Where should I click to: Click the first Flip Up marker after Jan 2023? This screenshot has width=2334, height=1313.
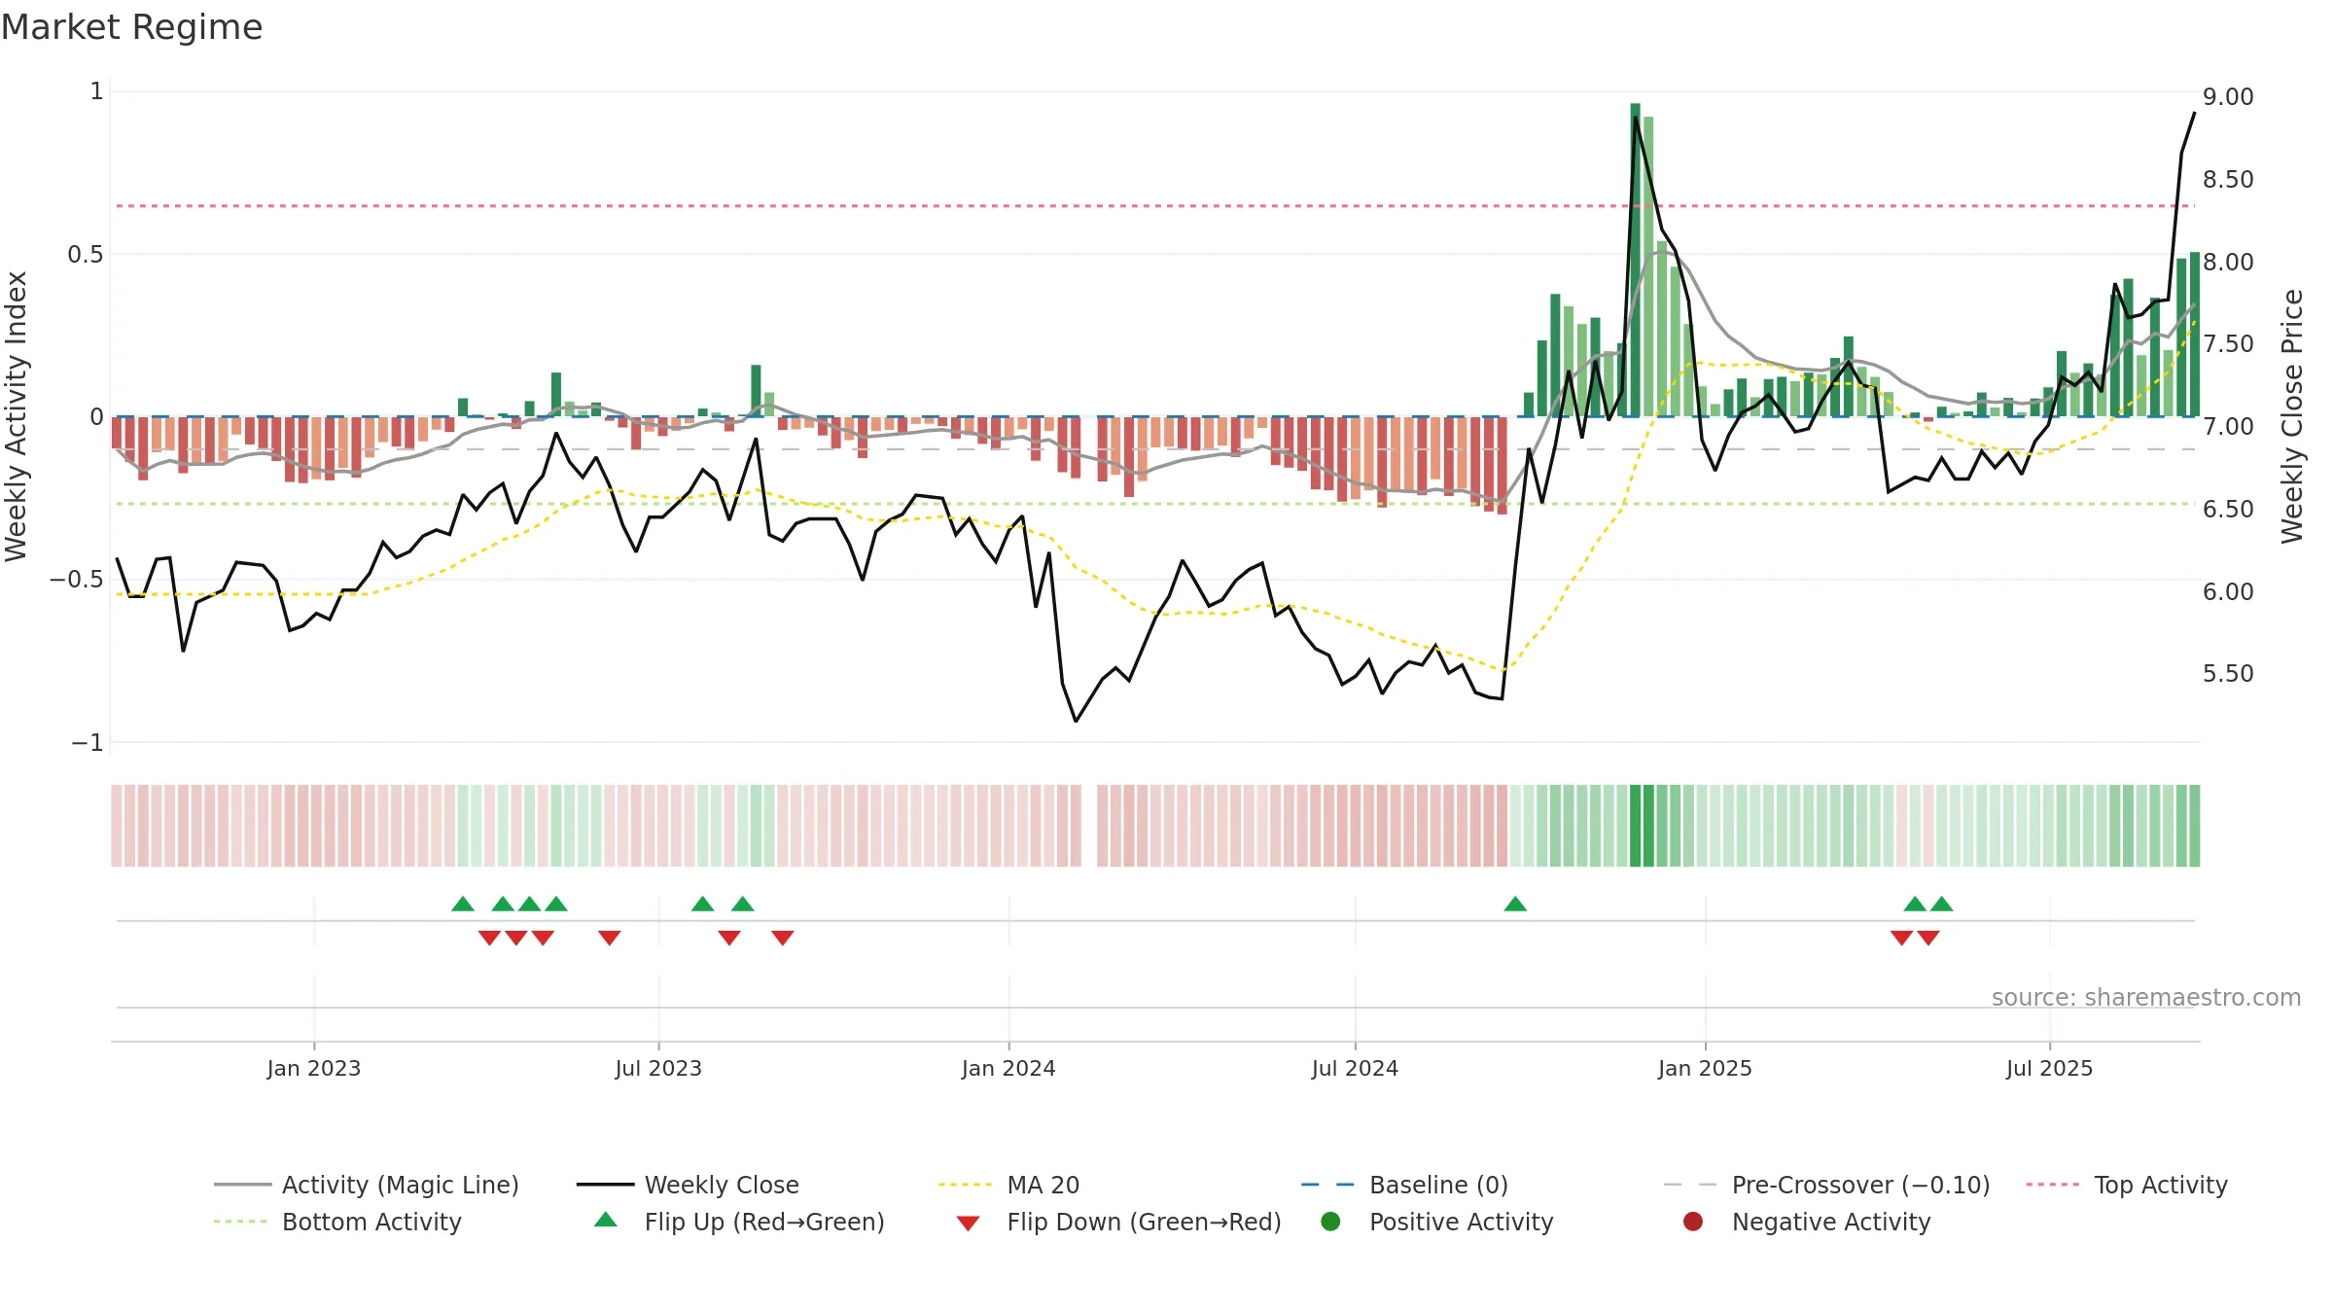[x=463, y=904]
